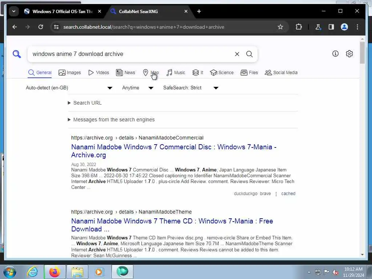The image size is (372, 279).
Task: Open Nanami Madobe Theme CD result
Action: point(172,225)
